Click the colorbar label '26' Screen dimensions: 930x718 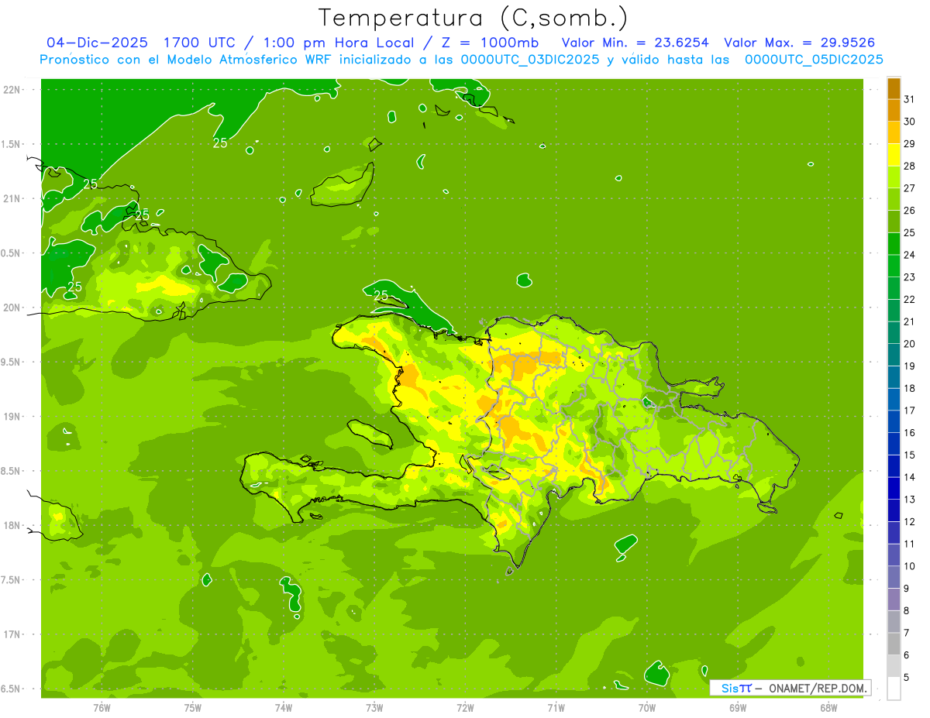tap(910, 211)
